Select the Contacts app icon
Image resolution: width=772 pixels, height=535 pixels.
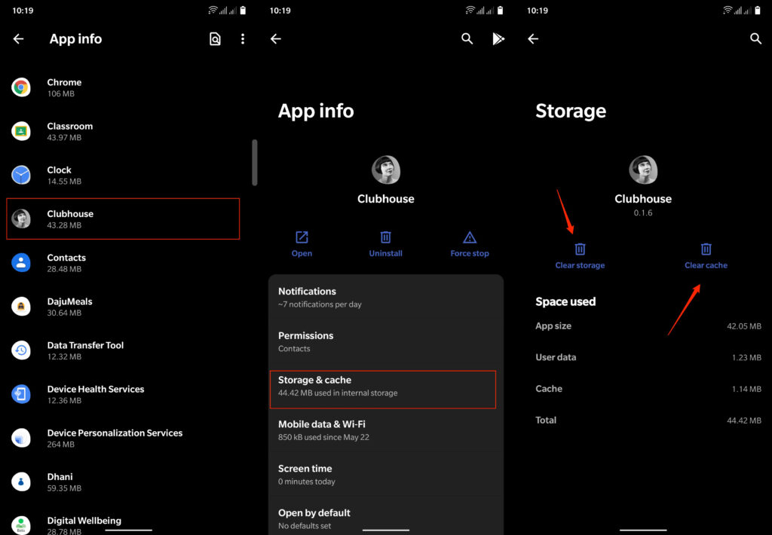(x=21, y=263)
